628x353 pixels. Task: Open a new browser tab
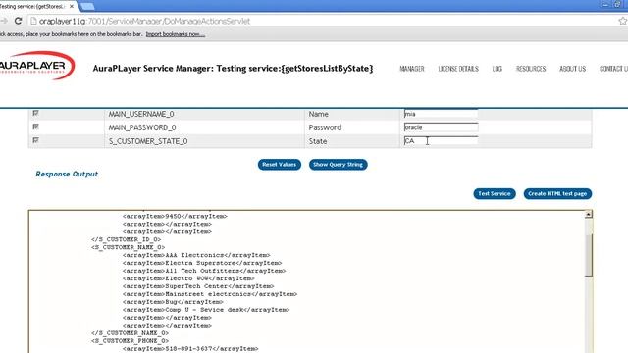coord(87,6)
